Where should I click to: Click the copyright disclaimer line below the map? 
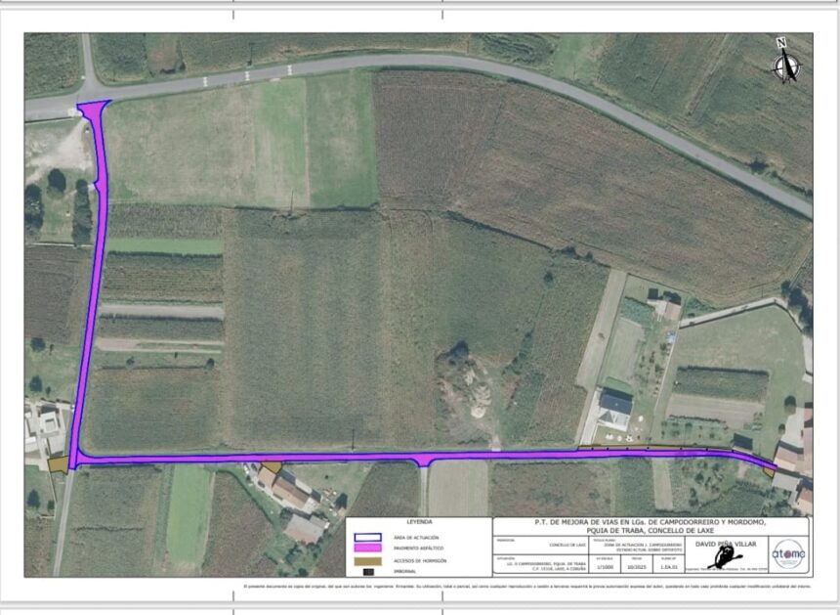point(526,587)
